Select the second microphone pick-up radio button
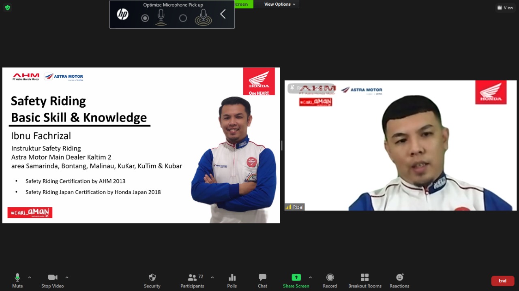The height and width of the screenshot is (291, 519). tap(183, 18)
